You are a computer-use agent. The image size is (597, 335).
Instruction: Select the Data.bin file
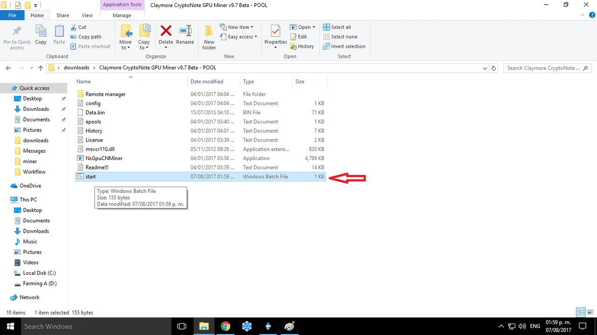pyautogui.click(x=201, y=113)
